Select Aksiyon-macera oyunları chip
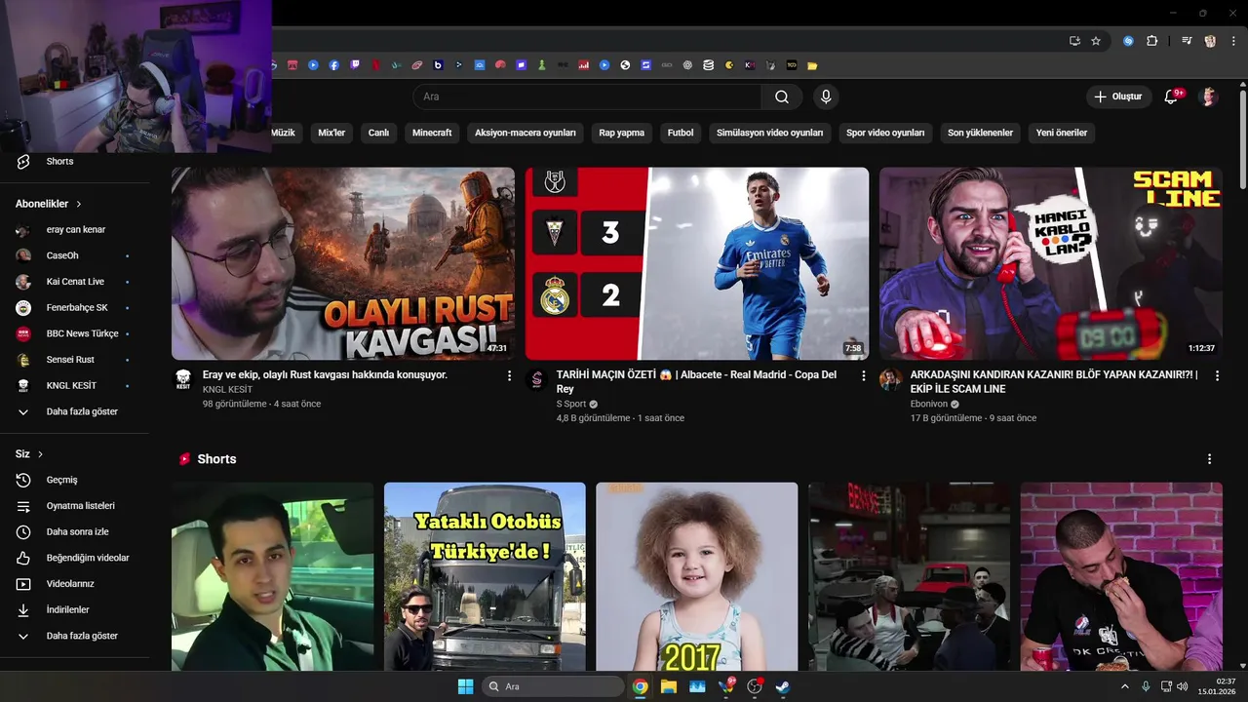This screenshot has width=1248, height=702. pos(526,133)
